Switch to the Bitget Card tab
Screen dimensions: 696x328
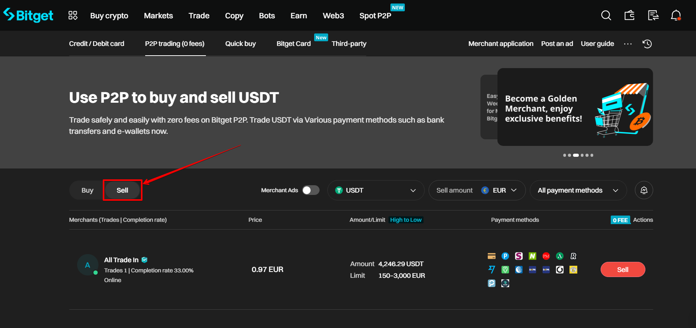coord(294,44)
